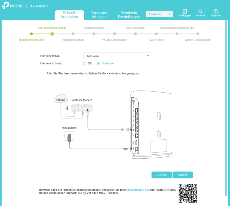Click the Internetanbieter wählen step marker
The height and width of the screenshot is (206, 230).
(x=52, y=34)
